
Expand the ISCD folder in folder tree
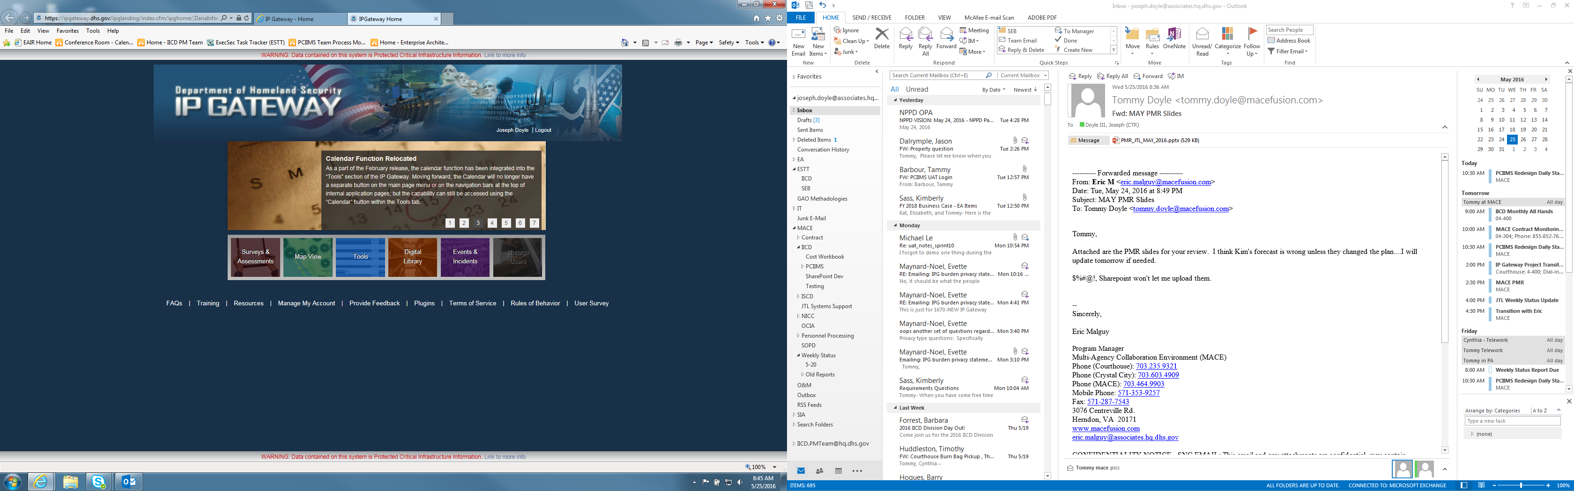799,296
